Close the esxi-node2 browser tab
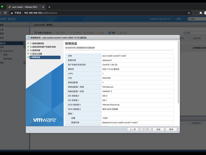The height and width of the screenshot is (155, 206). tap(43, 7)
